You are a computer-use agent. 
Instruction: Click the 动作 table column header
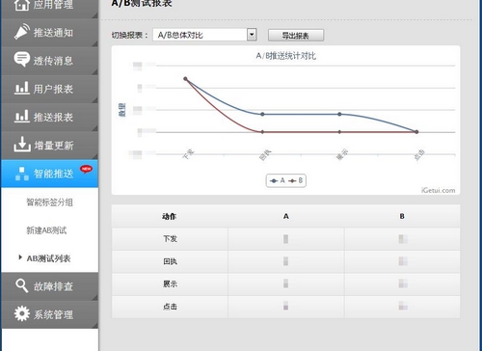coord(170,216)
